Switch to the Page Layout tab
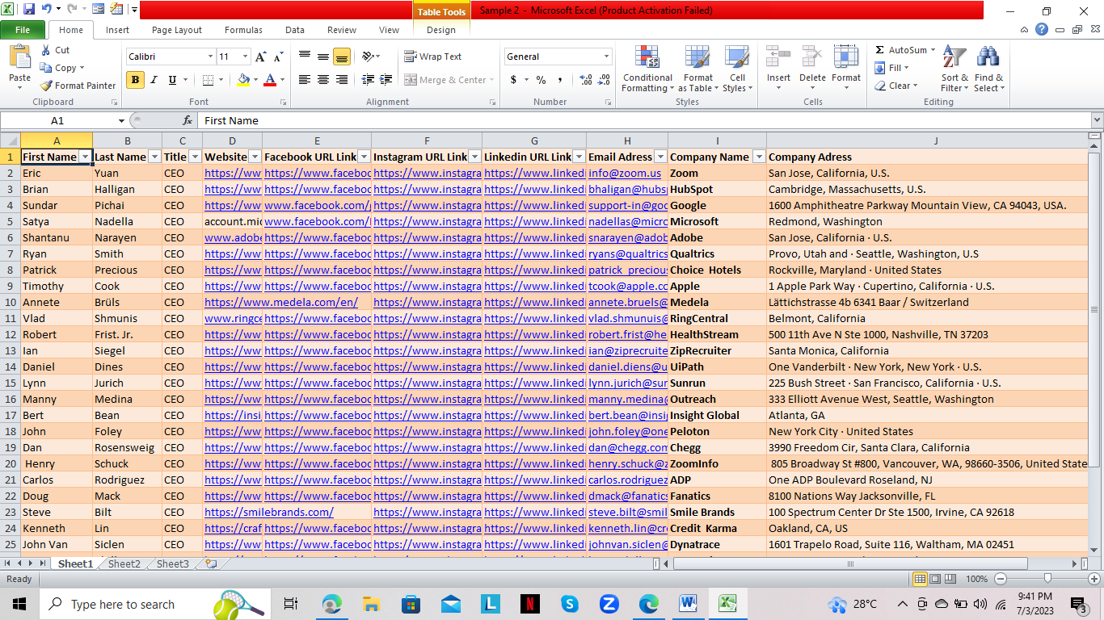Viewport: 1104px width, 620px height. [x=177, y=30]
